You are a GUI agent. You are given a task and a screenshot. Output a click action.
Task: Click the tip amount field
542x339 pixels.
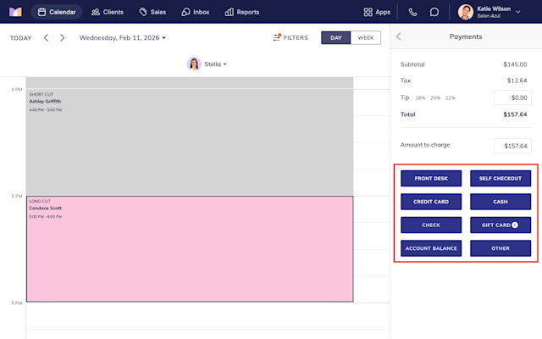(512, 97)
